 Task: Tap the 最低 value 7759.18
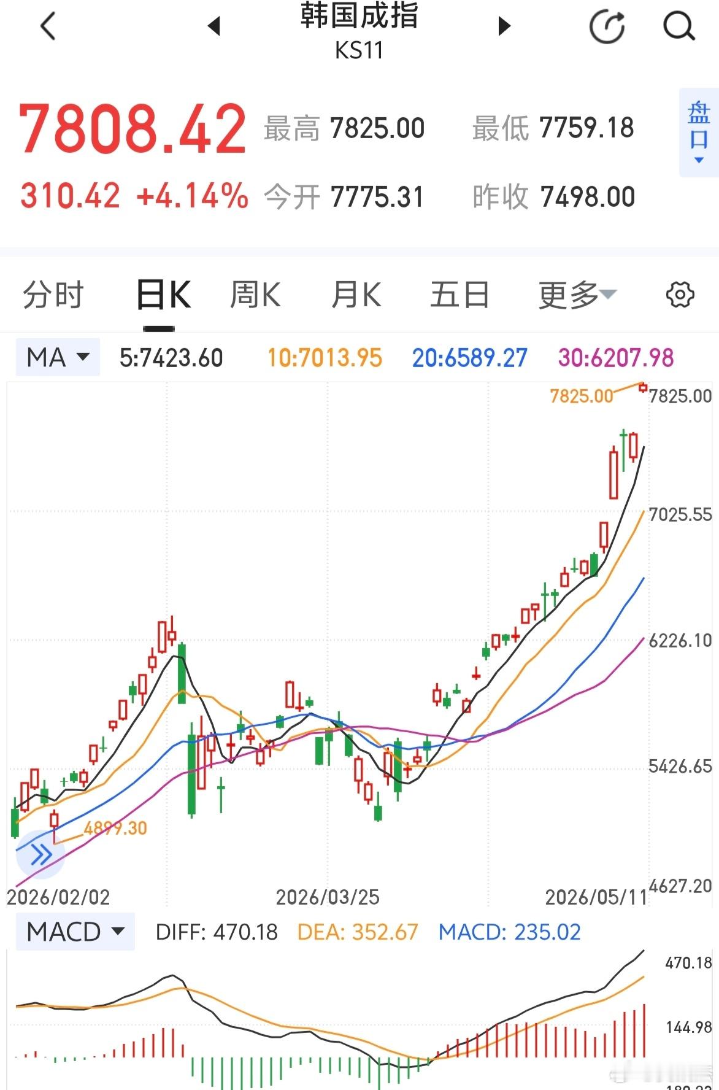click(x=587, y=128)
